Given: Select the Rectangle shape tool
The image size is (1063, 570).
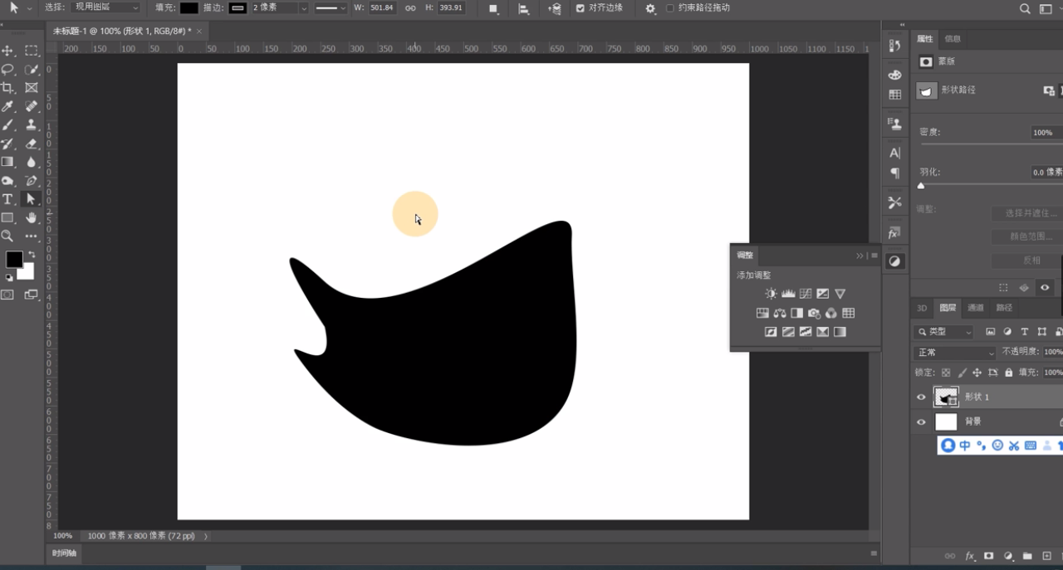Looking at the screenshot, I should (8, 217).
